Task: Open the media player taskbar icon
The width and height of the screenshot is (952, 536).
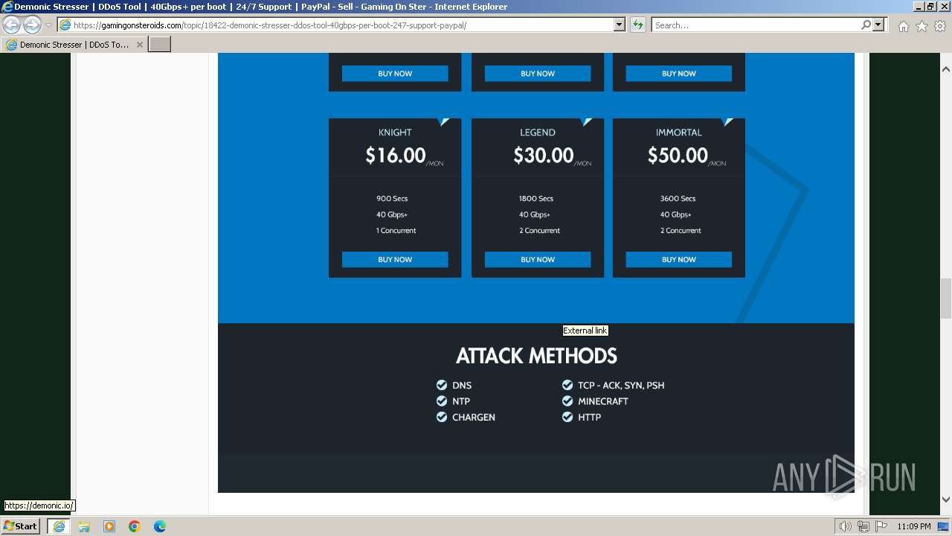Action: pyautogui.click(x=109, y=526)
